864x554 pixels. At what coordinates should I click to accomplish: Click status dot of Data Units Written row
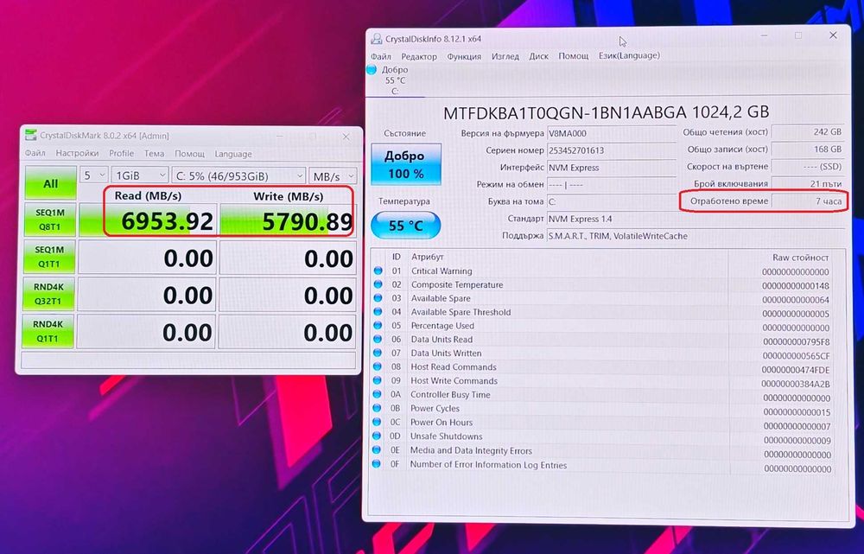378,353
